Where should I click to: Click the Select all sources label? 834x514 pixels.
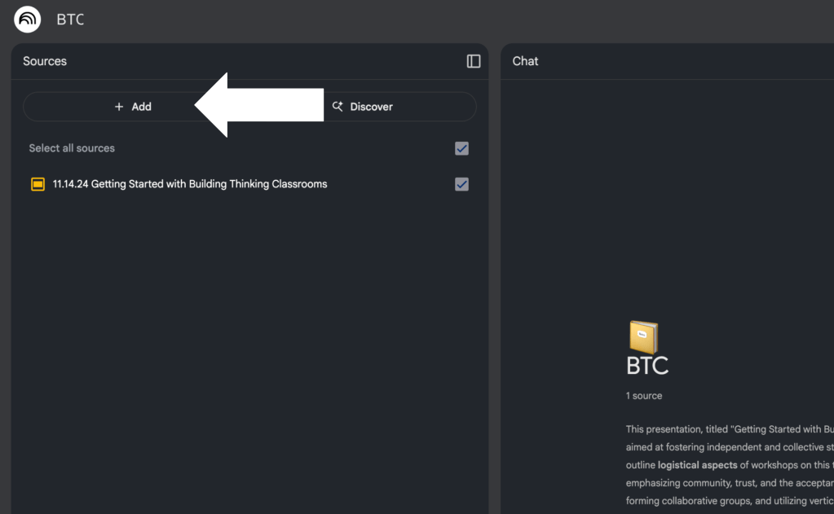point(72,148)
